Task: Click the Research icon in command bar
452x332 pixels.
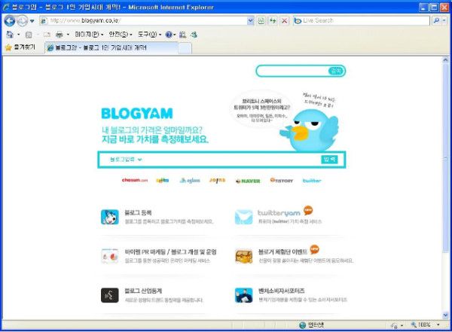Action: tap(182, 35)
